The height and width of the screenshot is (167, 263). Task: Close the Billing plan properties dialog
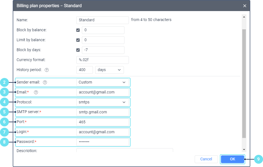[244, 6]
